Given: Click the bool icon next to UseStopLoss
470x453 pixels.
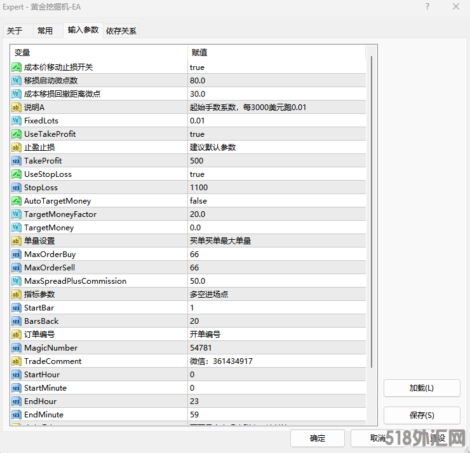Looking at the screenshot, I should tap(16, 174).
